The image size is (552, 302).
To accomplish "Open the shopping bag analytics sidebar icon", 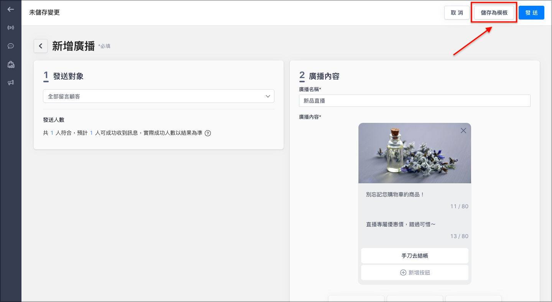I will click(x=11, y=64).
